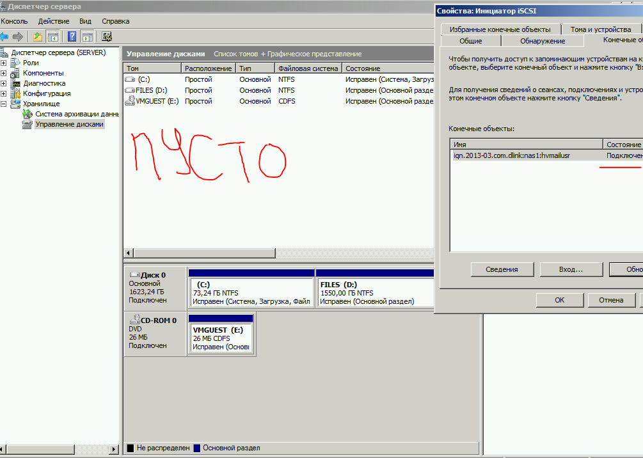Open the Вид menu

(85, 21)
